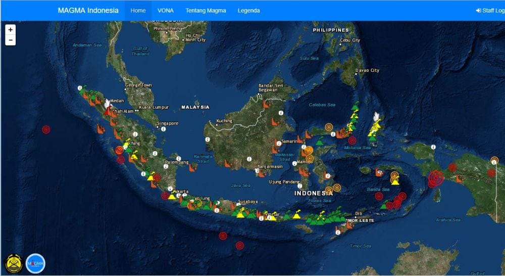505x276 pixels.
Task: Select orange earthquake marker offshore Padang
Action: click(120, 150)
